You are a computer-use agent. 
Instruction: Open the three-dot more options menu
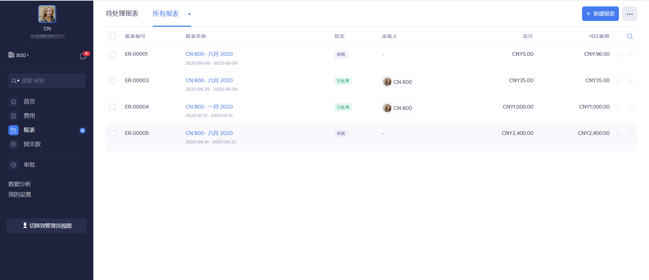coord(629,14)
